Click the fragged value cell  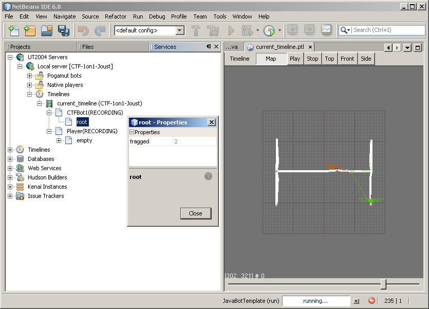click(x=195, y=141)
